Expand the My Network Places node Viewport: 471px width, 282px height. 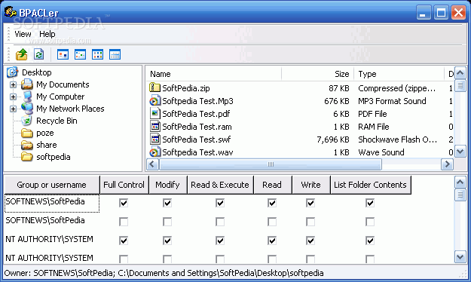tap(13, 109)
